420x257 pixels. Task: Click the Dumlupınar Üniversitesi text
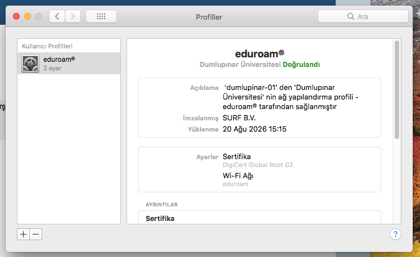click(x=240, y=65)
